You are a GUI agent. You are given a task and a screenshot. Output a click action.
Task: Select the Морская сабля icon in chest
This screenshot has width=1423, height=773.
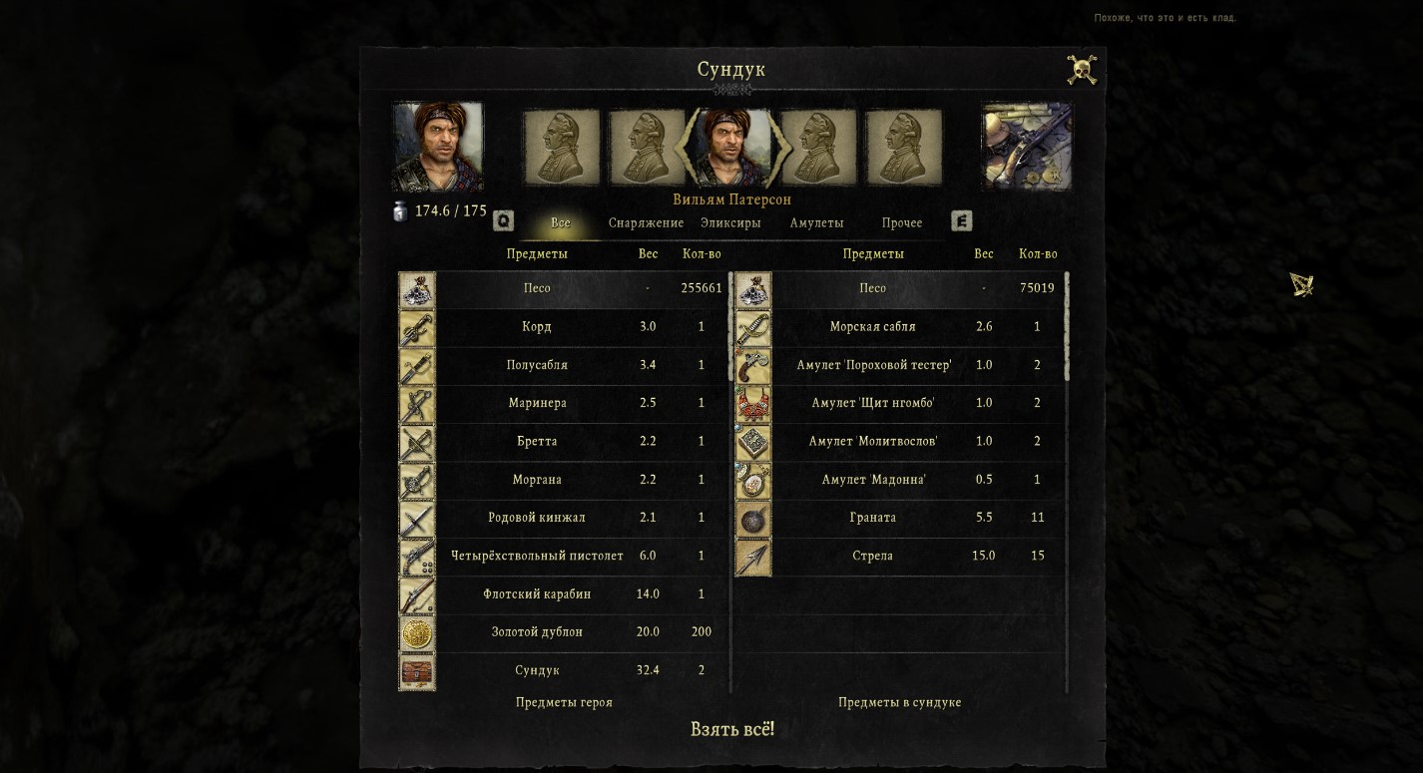753,327
